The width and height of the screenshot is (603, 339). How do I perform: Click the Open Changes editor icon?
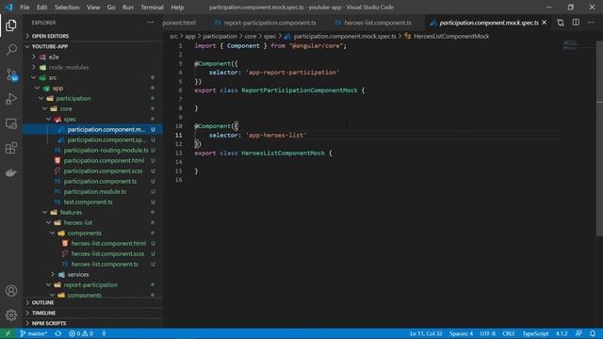(x=561, y=23)
